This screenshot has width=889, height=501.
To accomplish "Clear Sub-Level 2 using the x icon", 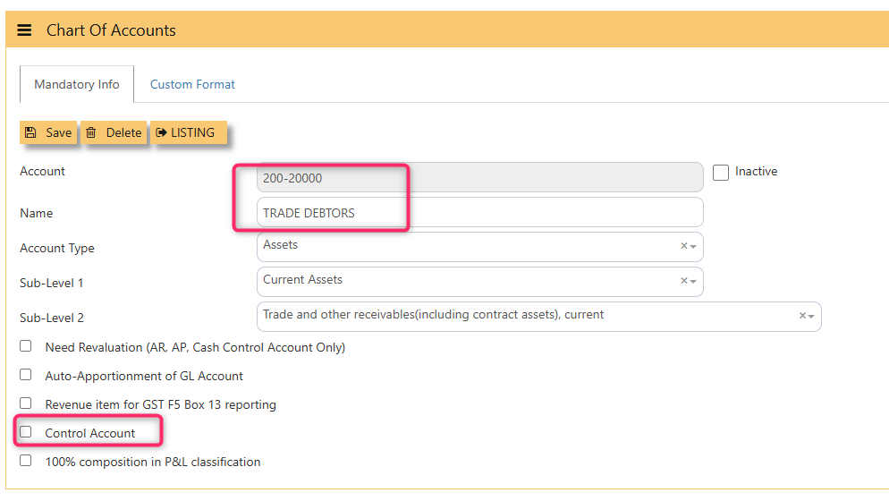I will pos(801,316).
